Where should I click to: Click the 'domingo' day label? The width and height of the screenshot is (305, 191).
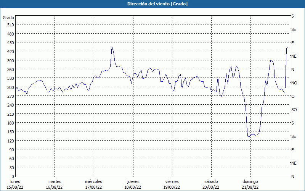pyautogui.click(x=250, y=181)
